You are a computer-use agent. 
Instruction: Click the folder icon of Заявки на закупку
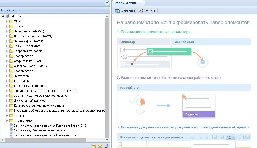[x=11, y=46]
